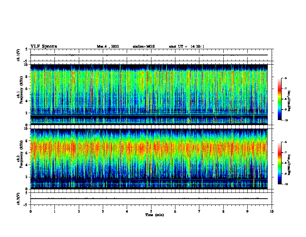Viewport: 306px width, 237px height.
Task: Click the ch.2 spectrogram plot panel
Action: [x=149, y=159]
